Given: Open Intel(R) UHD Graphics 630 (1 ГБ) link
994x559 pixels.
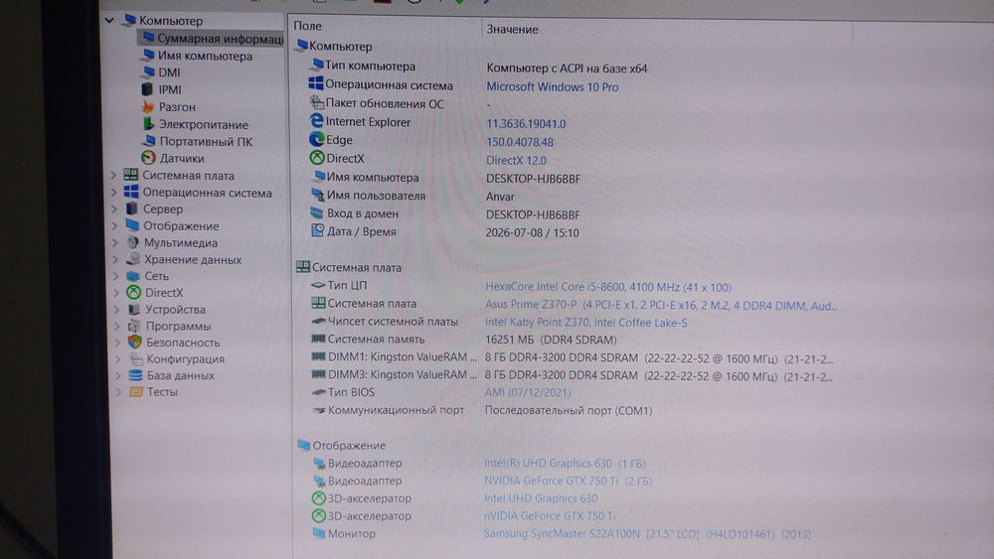Looking at the screenshot, I should tap(565, 464).
